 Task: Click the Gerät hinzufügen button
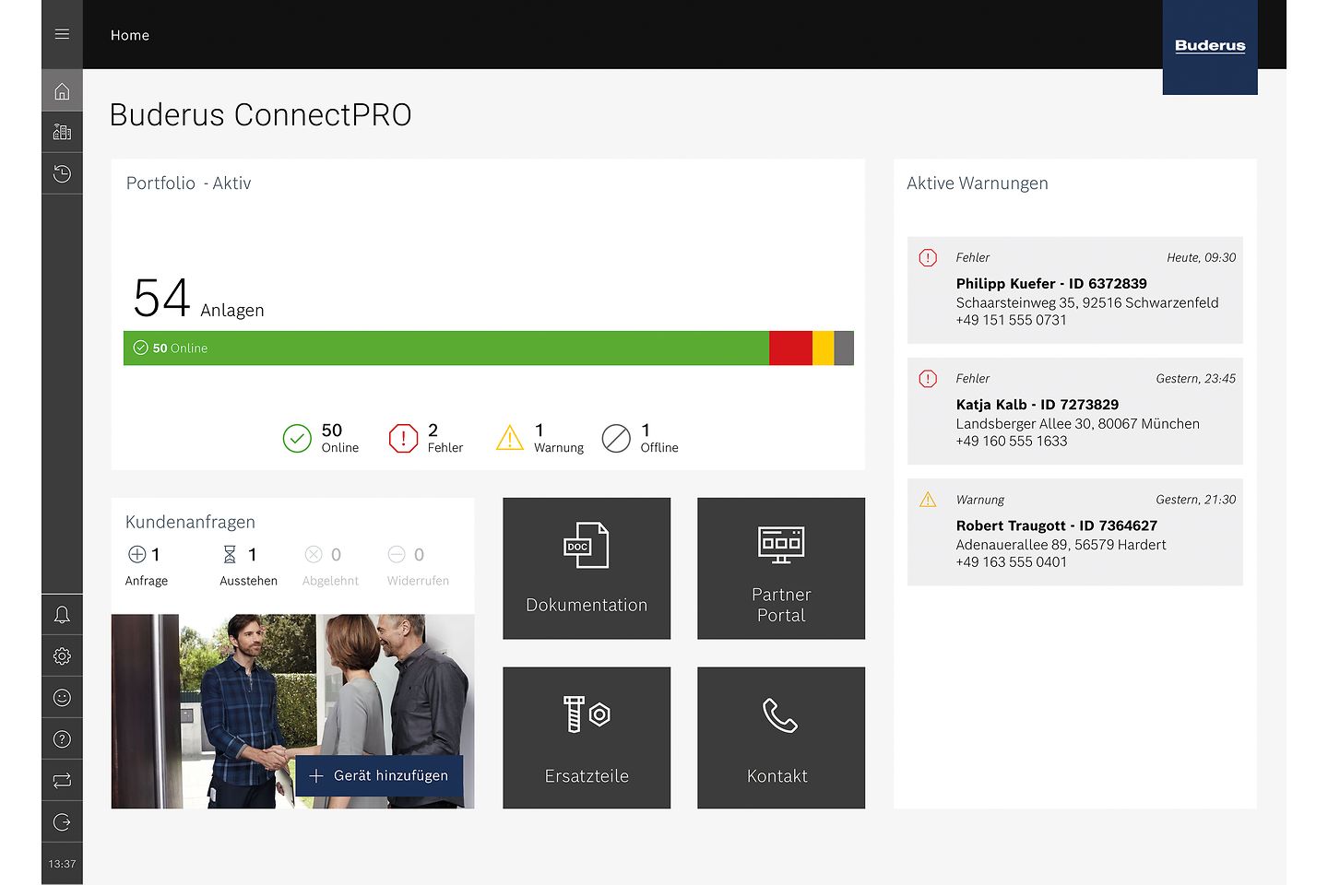coord(379,776)
